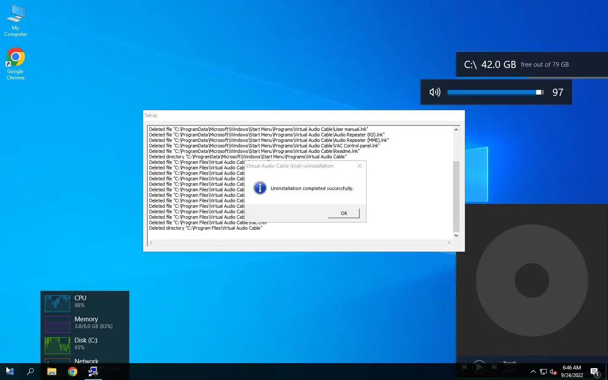Screen dimensions: 608x380
Task: Click the C:\ 42.0 GB free disk widget
Action: 532,65
